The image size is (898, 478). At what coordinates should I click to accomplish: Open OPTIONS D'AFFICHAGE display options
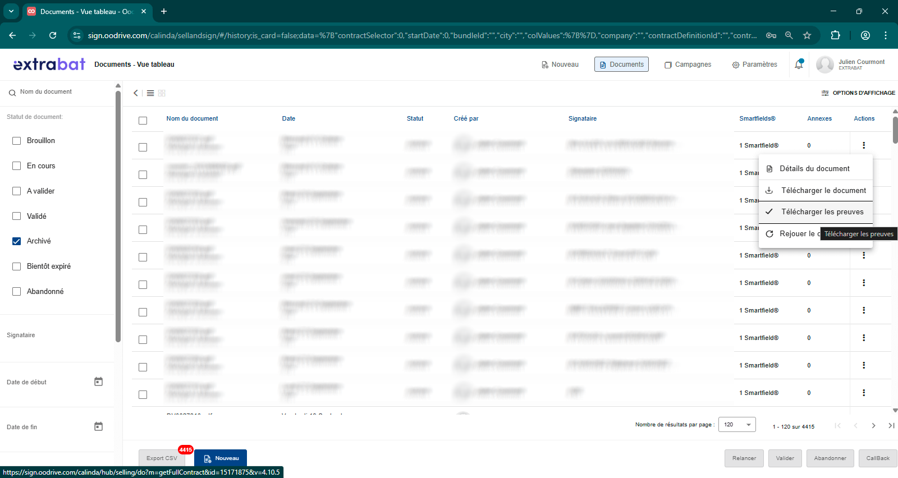click(858, 93)
